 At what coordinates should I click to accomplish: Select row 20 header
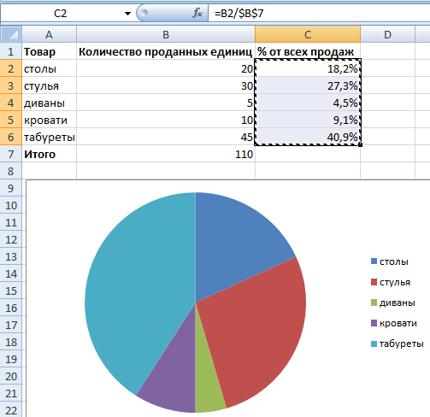click(11, 376)
